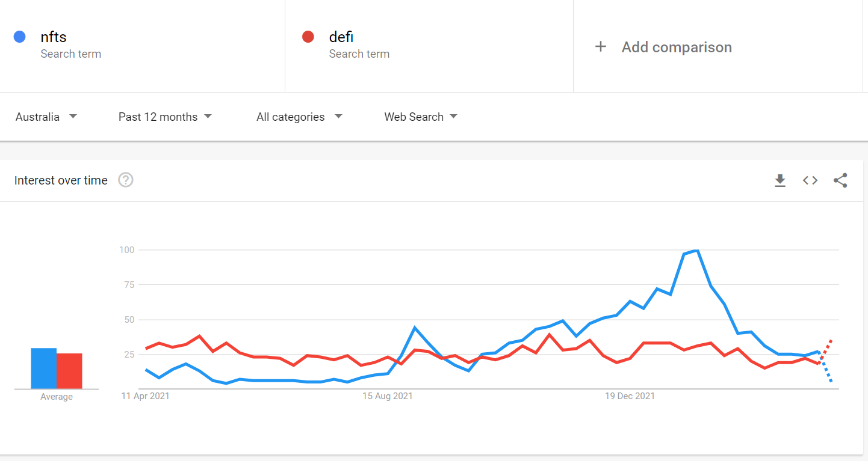Download the Interest over time data
The width and height of the screenshot is (868, 461).
(x=780, y=180)
